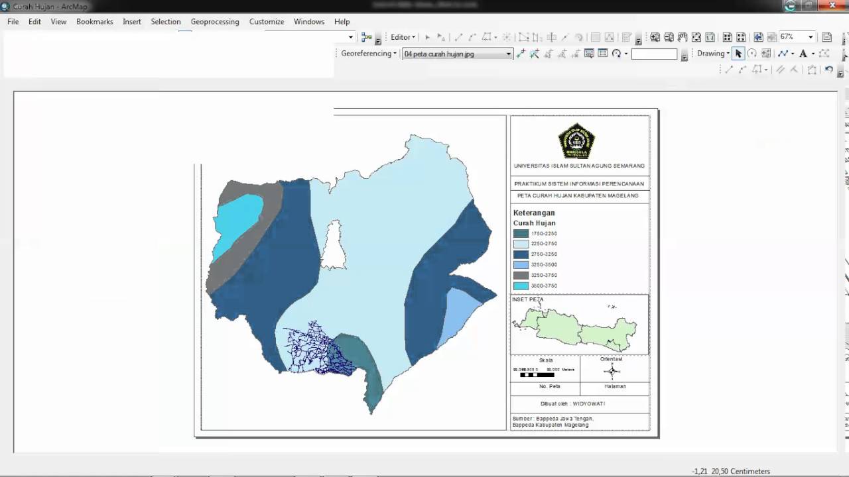Click the legend swatch for 1750-2250

pos(521,233)
